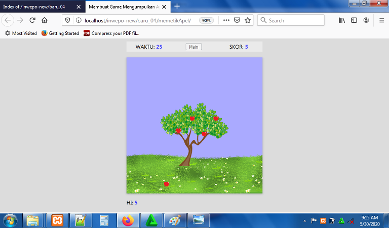Viewport: 389px width, 228px height.
Task: Open the Compress your PDF bookmark
Action: (x=111, y=33)
